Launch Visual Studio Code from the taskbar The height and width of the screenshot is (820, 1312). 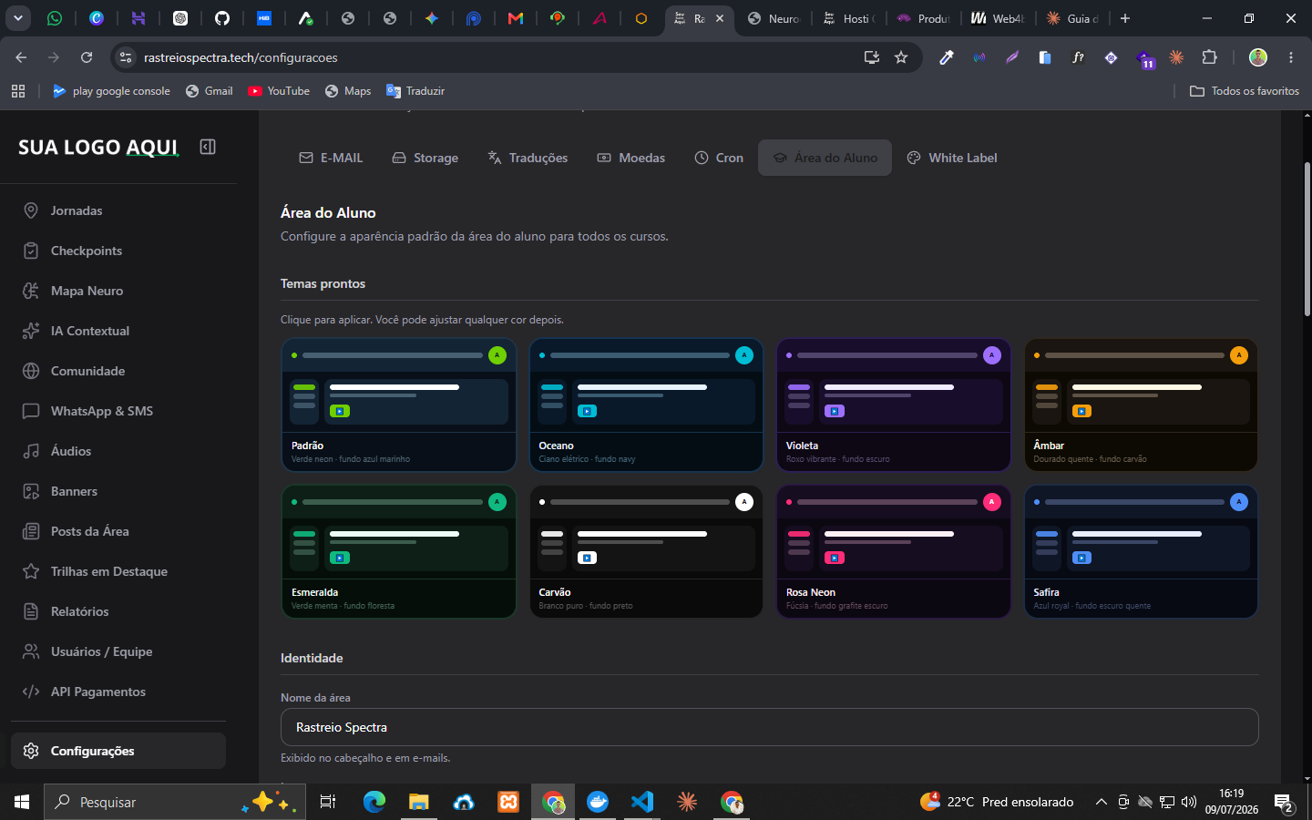click(642, 802)
